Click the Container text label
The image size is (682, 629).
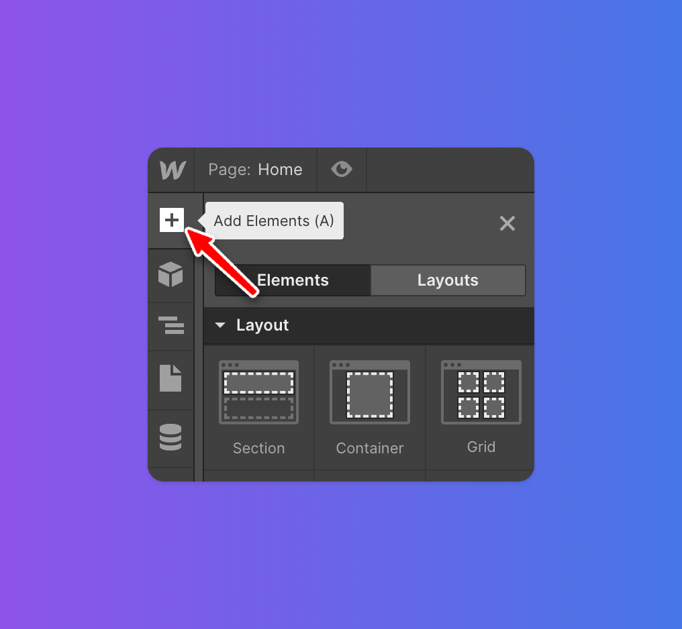370,449
